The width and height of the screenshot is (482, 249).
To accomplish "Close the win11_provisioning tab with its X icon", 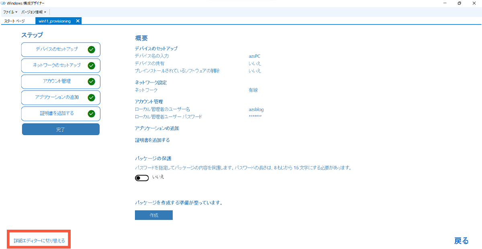I will click(78, 21).
